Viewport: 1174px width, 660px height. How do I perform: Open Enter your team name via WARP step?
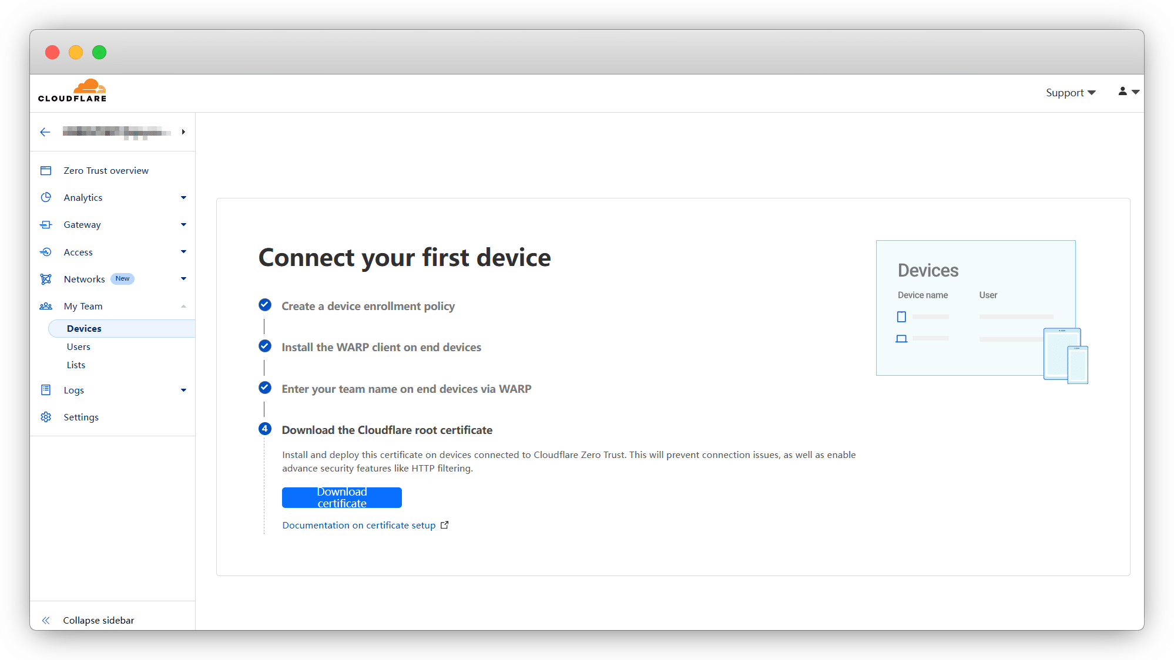pos(407,389)
